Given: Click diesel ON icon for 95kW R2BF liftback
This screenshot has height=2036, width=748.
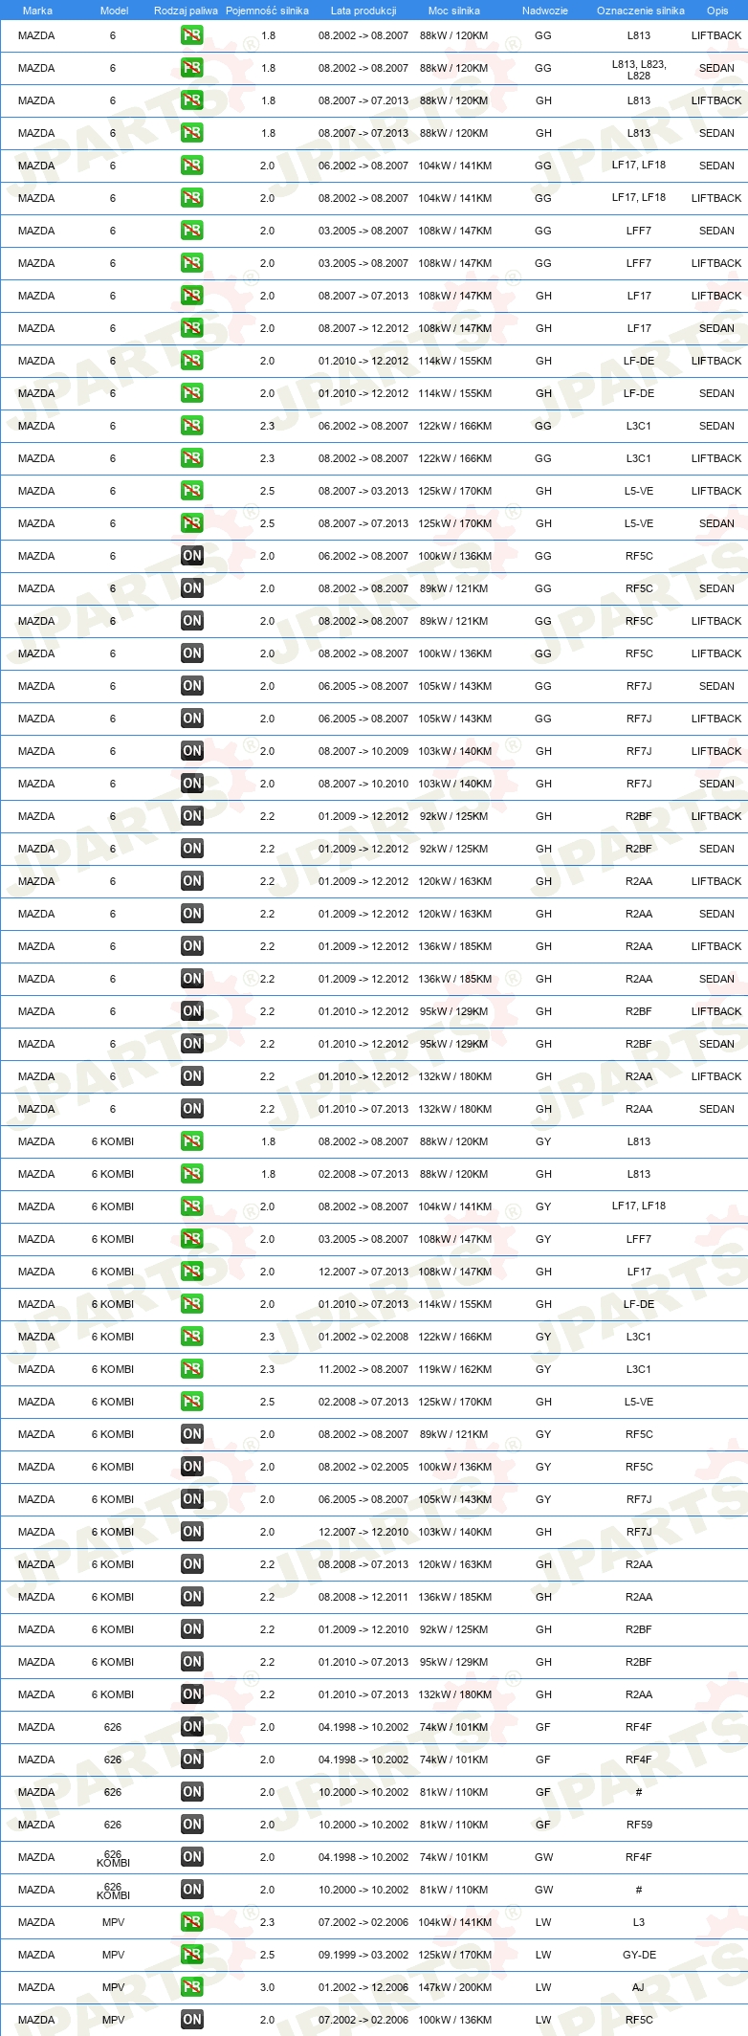Looking at the screenshot, I should (x=192, y=1011).
